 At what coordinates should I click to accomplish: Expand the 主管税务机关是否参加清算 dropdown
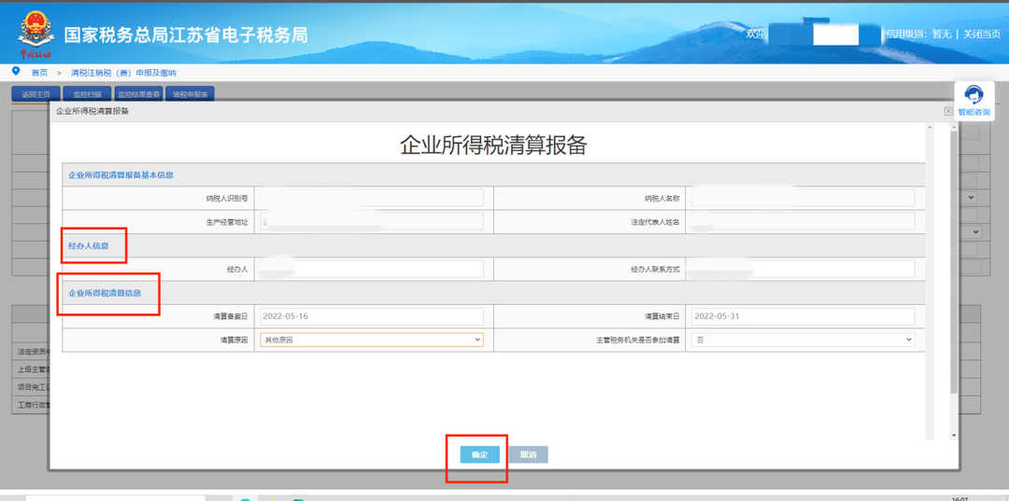pos(803,341)
